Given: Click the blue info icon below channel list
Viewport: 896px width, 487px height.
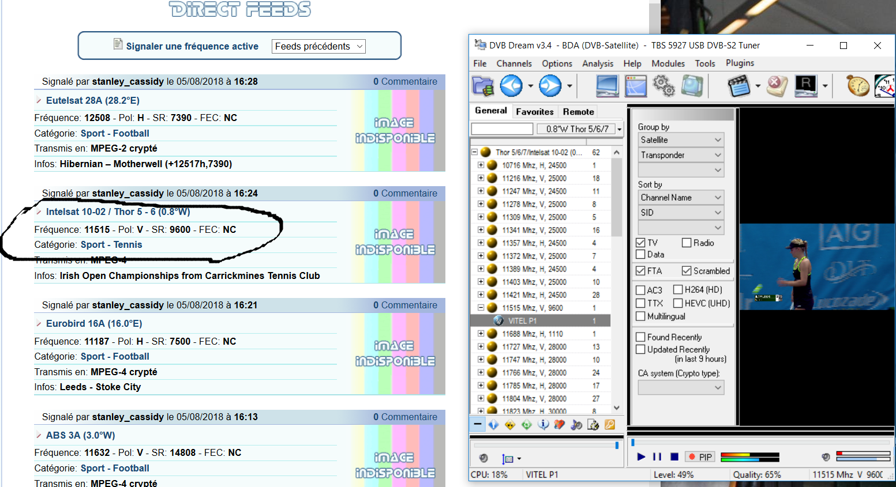Looking at the screenshot, I should [x=543, y=425].
